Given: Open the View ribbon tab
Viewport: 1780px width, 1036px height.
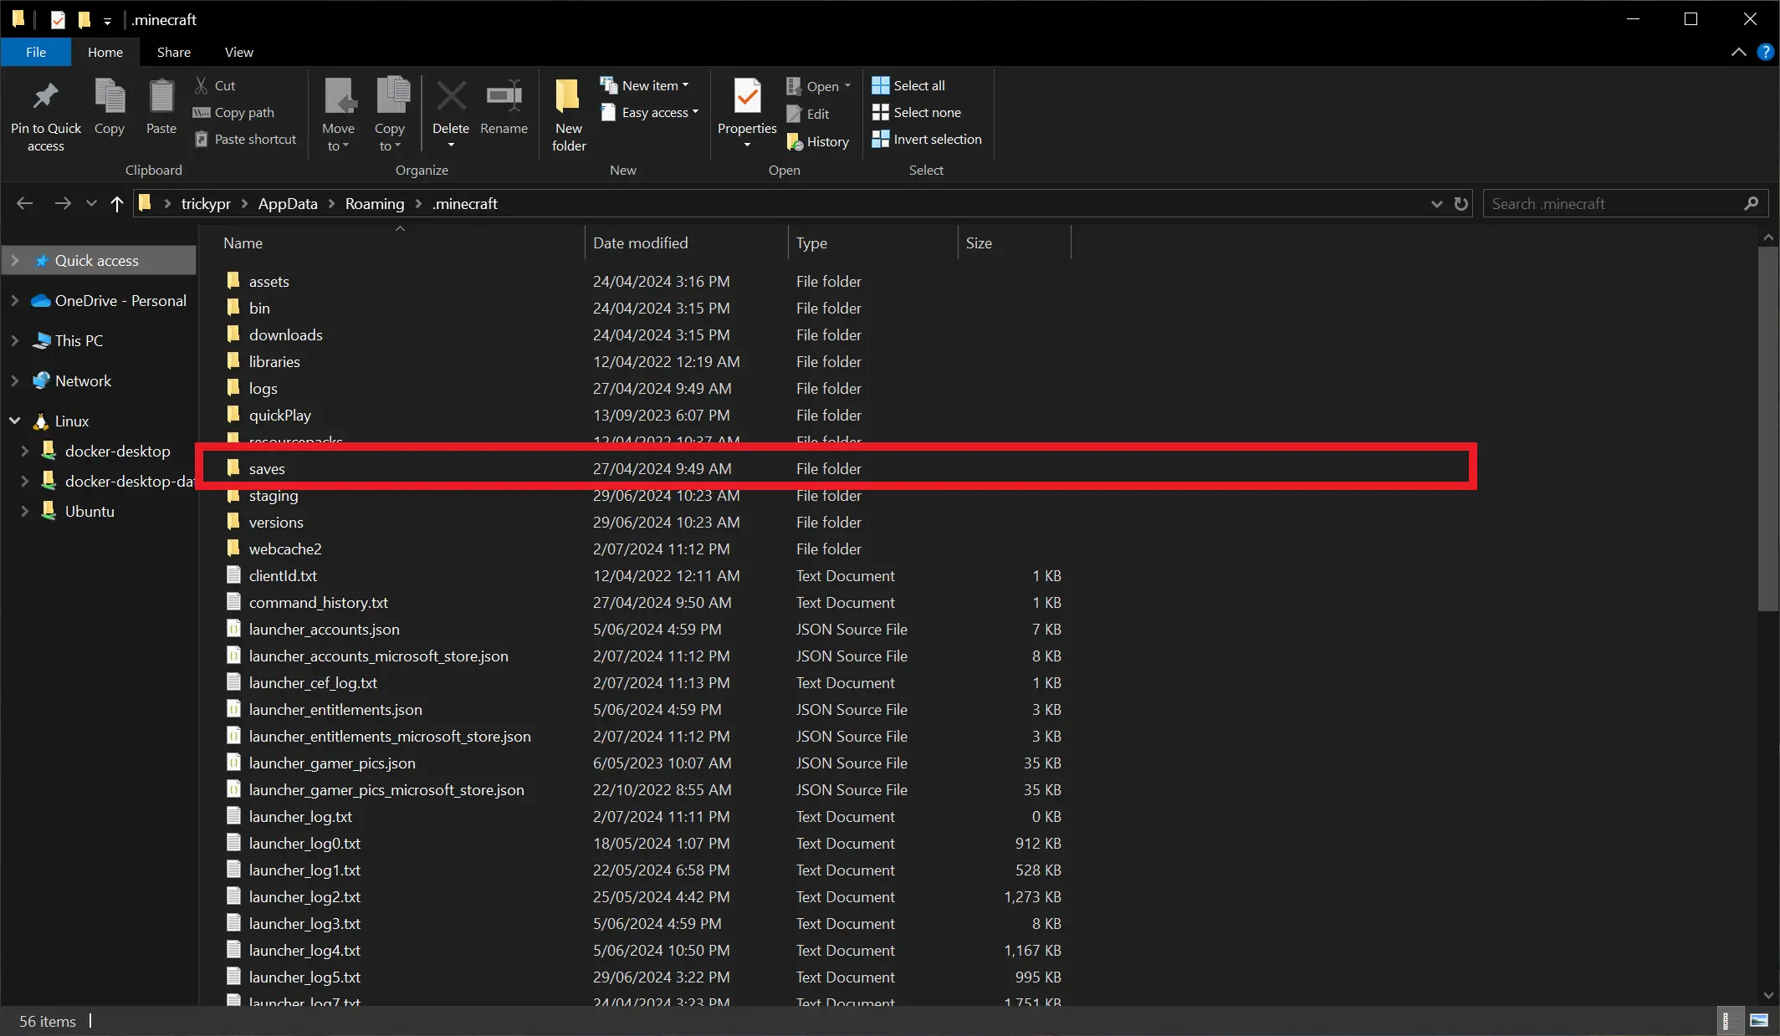Looking at the screenshot, I should coord(238,52).
